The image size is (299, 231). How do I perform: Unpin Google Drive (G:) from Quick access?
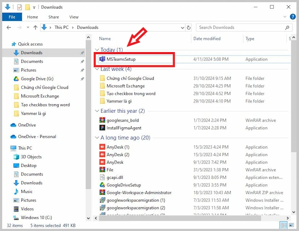tap(82, 79)
